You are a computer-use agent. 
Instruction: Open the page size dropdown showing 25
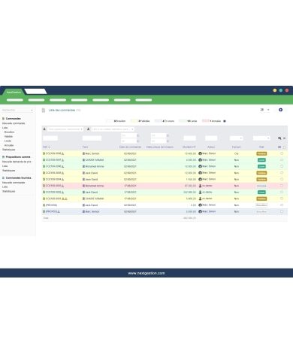[264, 110]
